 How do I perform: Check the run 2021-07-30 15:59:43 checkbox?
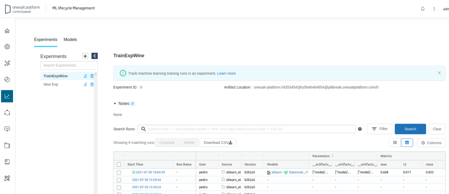coord(119,180)
